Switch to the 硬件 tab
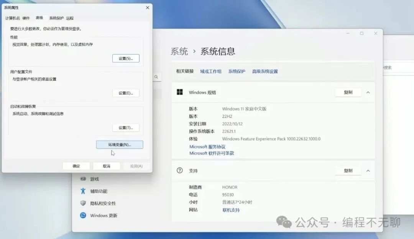This screenshot has height=239, width=414. pos(26,18)
